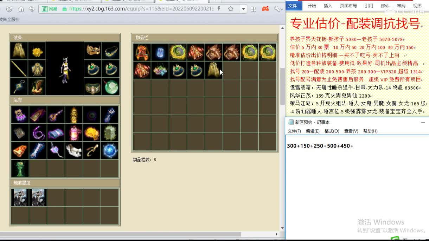Switch to the Word 引用 tab
This screenshot has width=429, height=241.
(x=369, y=6)
